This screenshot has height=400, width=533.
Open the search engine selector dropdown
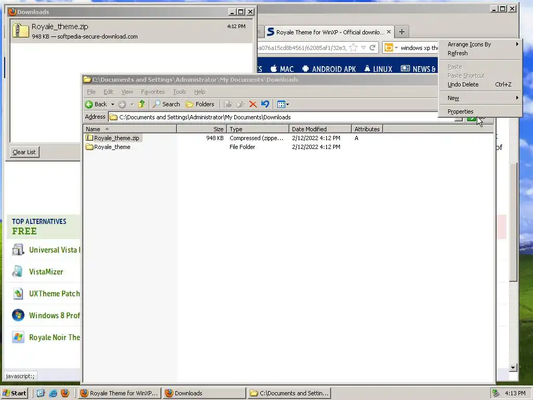[390, 47]
